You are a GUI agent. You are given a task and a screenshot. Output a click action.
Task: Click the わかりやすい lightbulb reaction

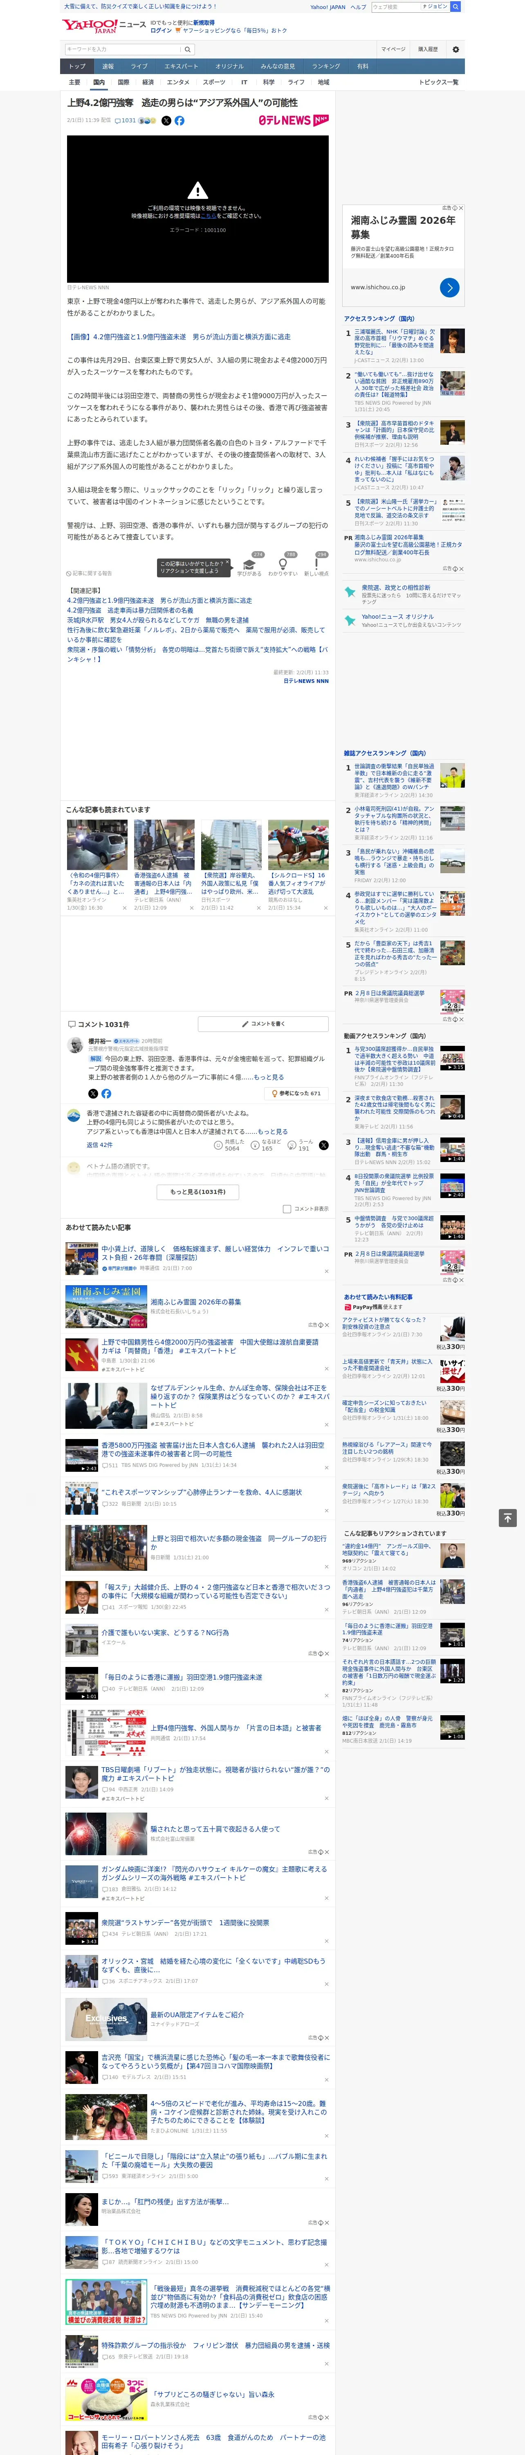pyautogui.click(x=283, y=564)
